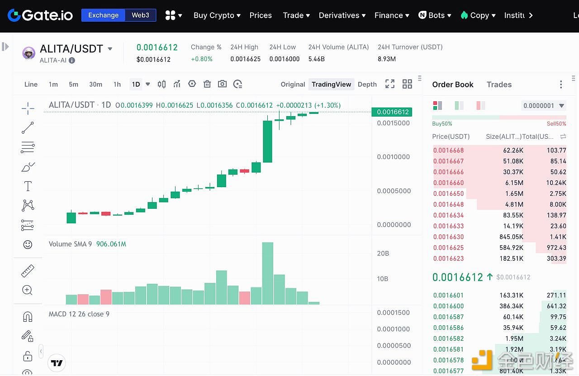The image size is (579, 376).
Task: Open the Derivatives dropdown menu
Action: click(342, 15)
